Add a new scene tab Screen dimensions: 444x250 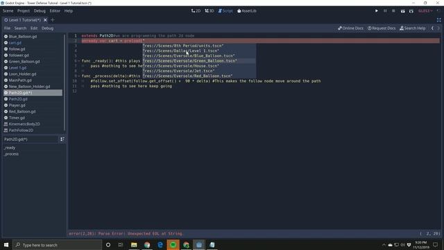[x=53, y=20]
